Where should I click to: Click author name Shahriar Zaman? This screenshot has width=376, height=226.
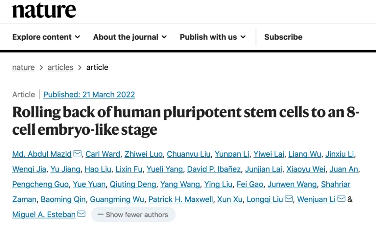point(335,184)
